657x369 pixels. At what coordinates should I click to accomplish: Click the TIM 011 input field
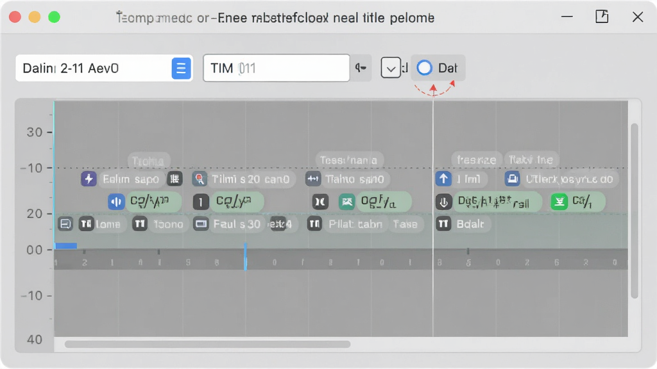click(276, 68)
